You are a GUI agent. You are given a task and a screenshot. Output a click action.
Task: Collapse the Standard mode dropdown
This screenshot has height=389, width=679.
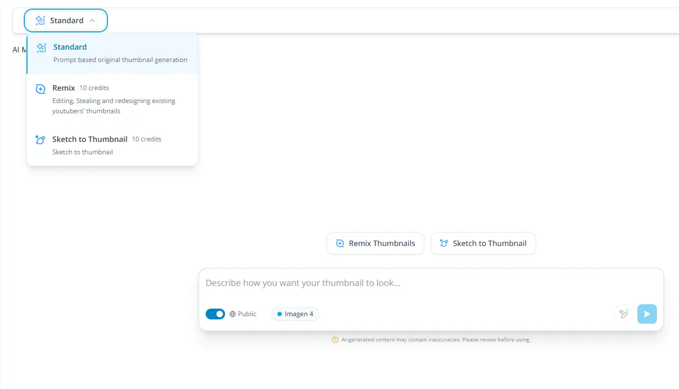93,20
